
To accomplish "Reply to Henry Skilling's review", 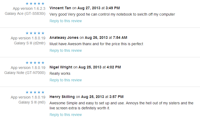I will pyautogui.click(x=66, y=115).
